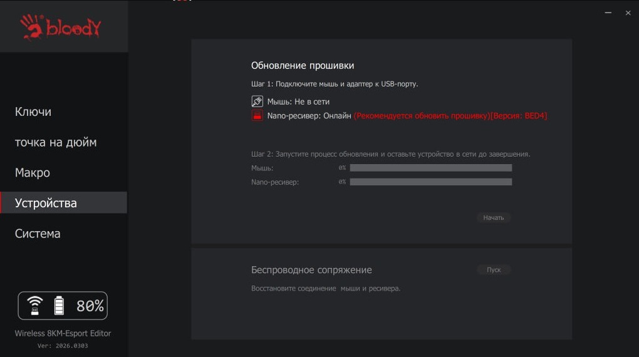Select the Устройства section
This screenshot has height=357, width=639.
coord(63,202)
